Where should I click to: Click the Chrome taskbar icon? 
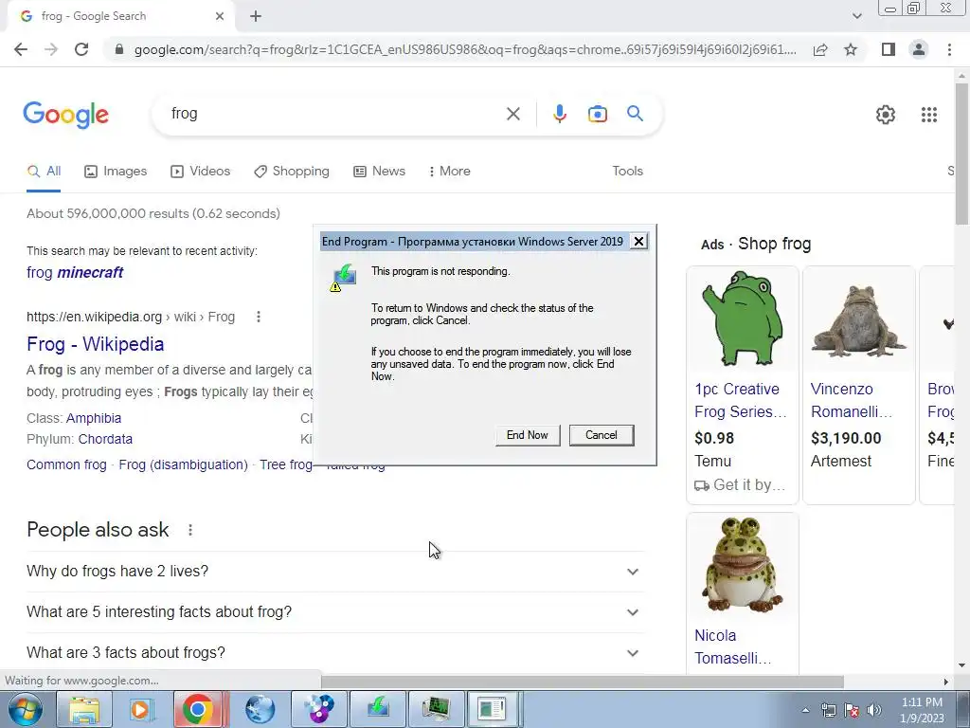coord(198,709)
